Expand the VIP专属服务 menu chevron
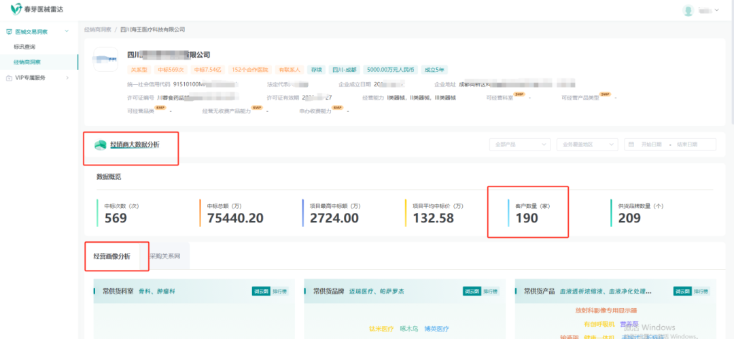Screen dimensions: 734x339 (67, 78)
